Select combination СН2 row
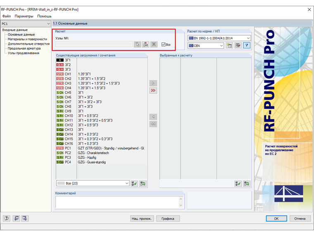This screenshot has height=236, width=314. point(102,79)
